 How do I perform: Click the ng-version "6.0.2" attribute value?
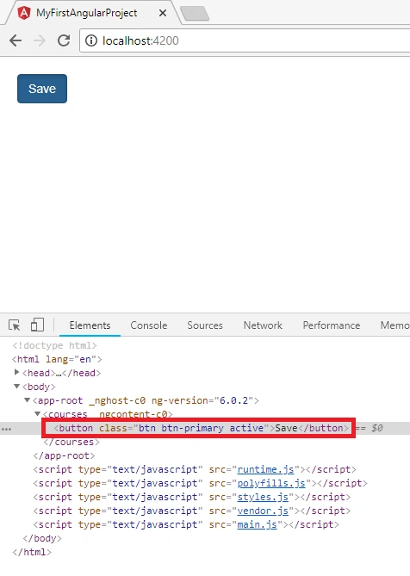(233, 400)
